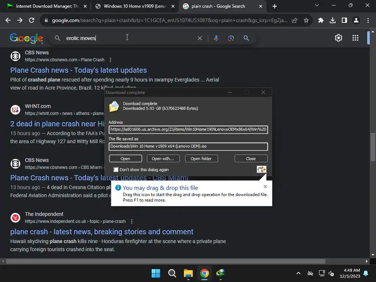Select the plain crash Google Search tab

pyautogui.click(x=218, y=6)
